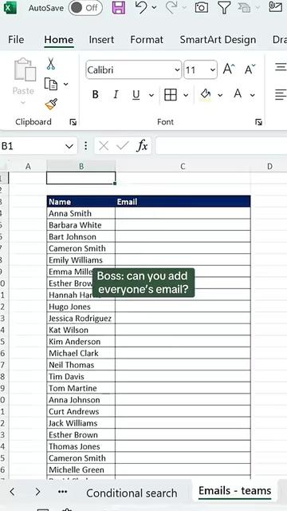This screenshot has width=287, height=511.
Task: Undo the last action
Action: point(141,7)
